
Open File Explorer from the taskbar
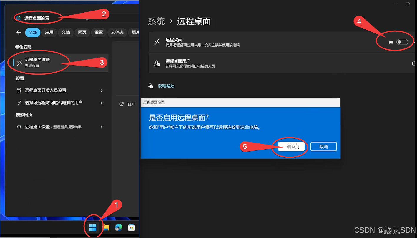(106, 227)
